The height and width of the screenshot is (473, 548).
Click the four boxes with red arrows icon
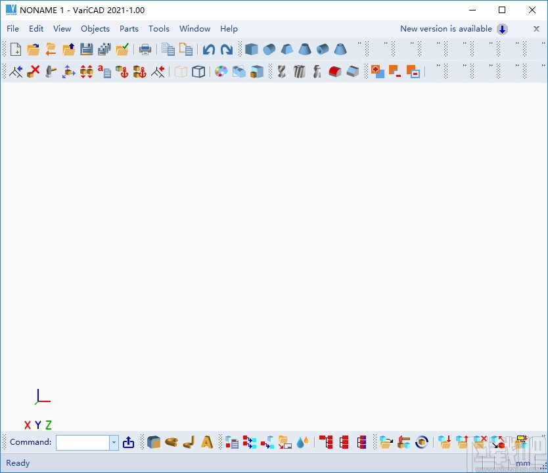pyautogui.click(x=86, y=72)
